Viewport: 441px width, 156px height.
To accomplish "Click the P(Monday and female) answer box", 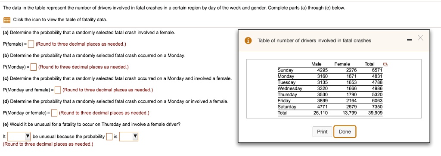I will 58,90.
